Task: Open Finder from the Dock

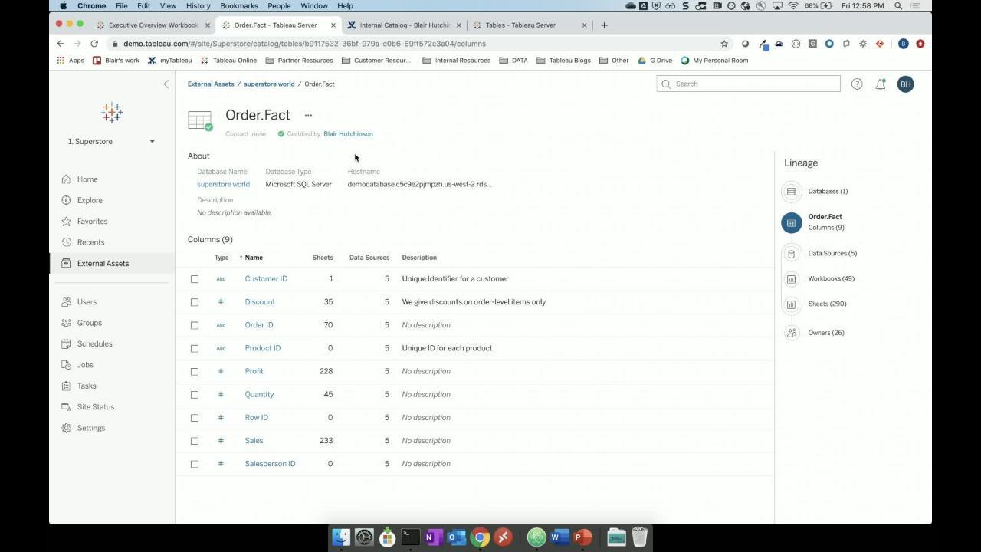Action: (x=342, y=537)
